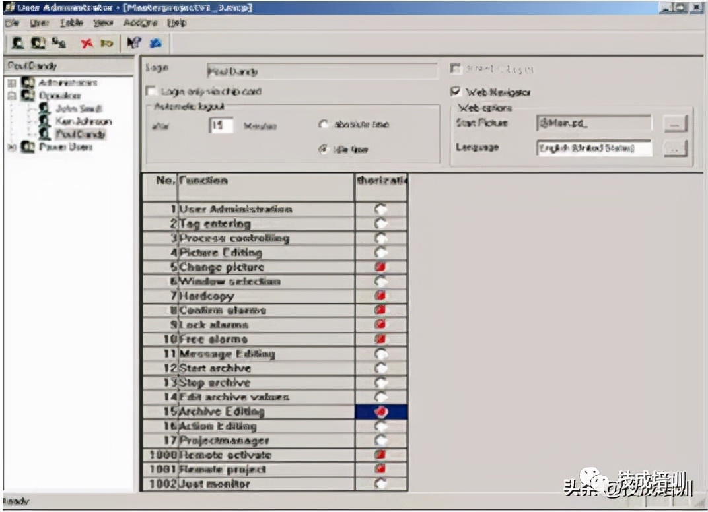Image resolution: width=708 pixels, height=512 pixels.
Task: Click the User Administrator title bar icon
Action: (10, 8)
